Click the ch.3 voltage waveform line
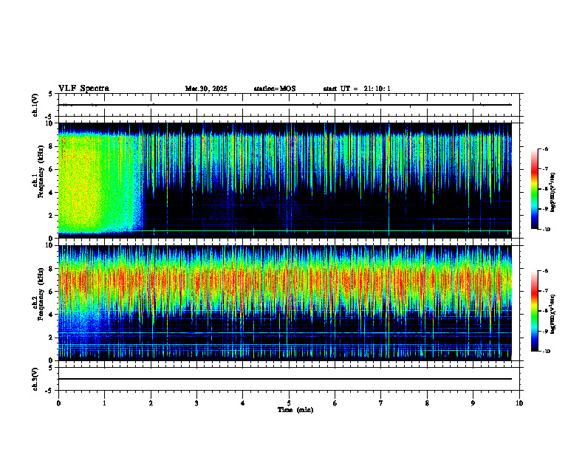 (x=284, y=379)
